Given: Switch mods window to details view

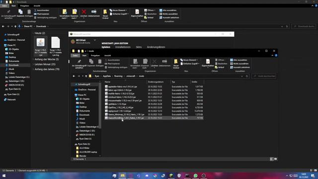Looking at the screenshot, I should (x=271, y=159).
